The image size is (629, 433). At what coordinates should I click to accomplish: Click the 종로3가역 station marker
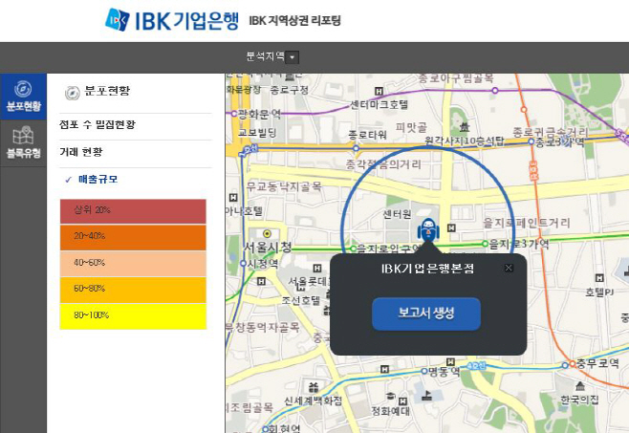[x=531, y=141]
